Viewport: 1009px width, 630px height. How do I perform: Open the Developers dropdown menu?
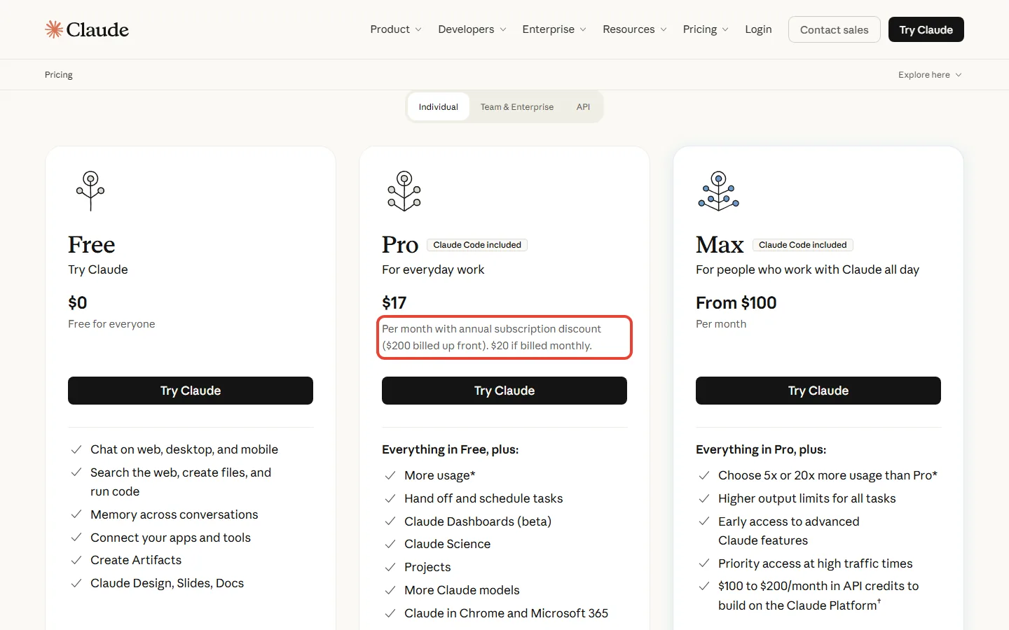(472, 29)
